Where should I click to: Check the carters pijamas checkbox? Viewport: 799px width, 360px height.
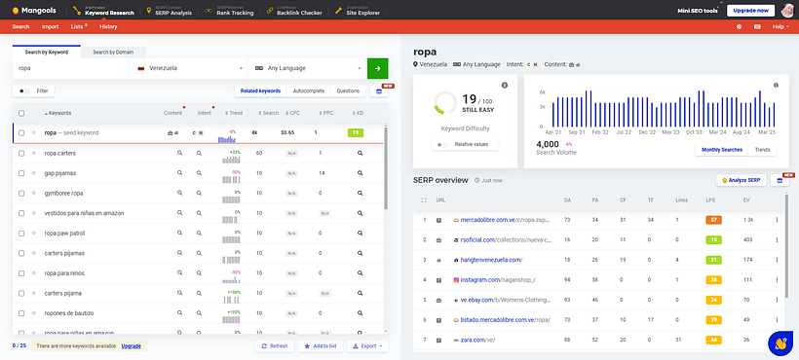point(21,253)
